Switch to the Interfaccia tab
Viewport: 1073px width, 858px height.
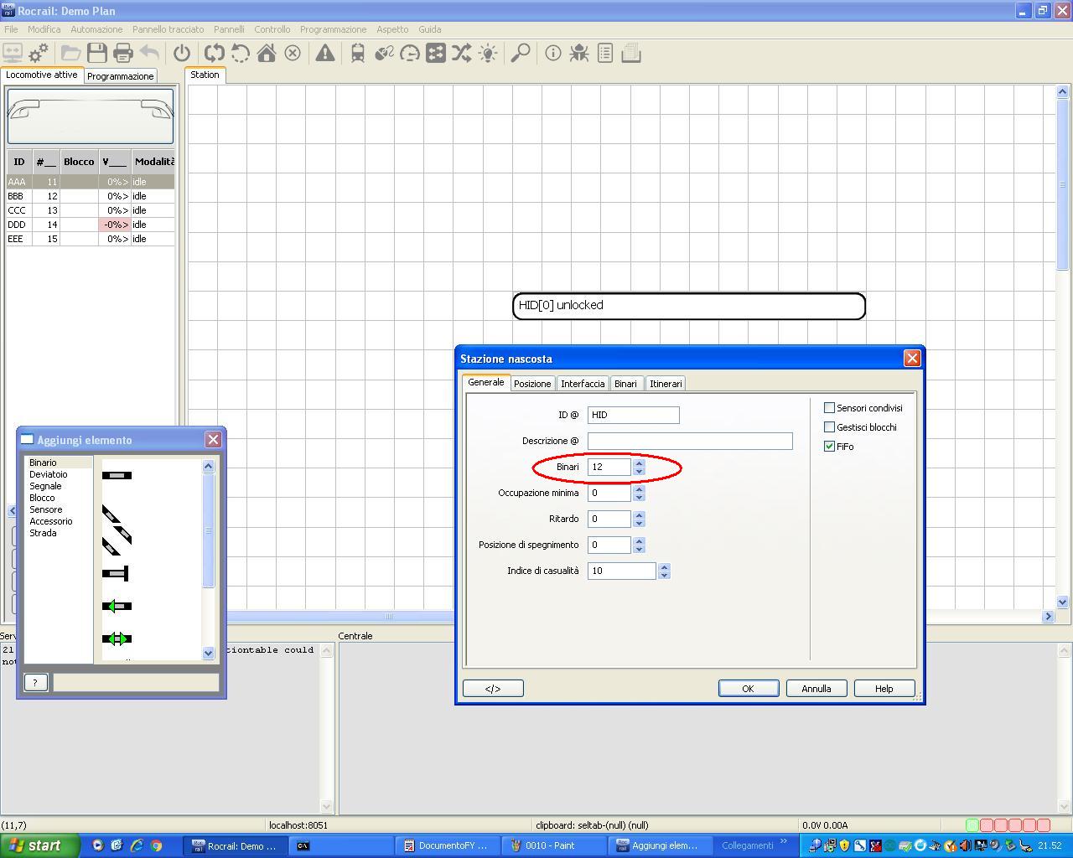click(583, 384)
